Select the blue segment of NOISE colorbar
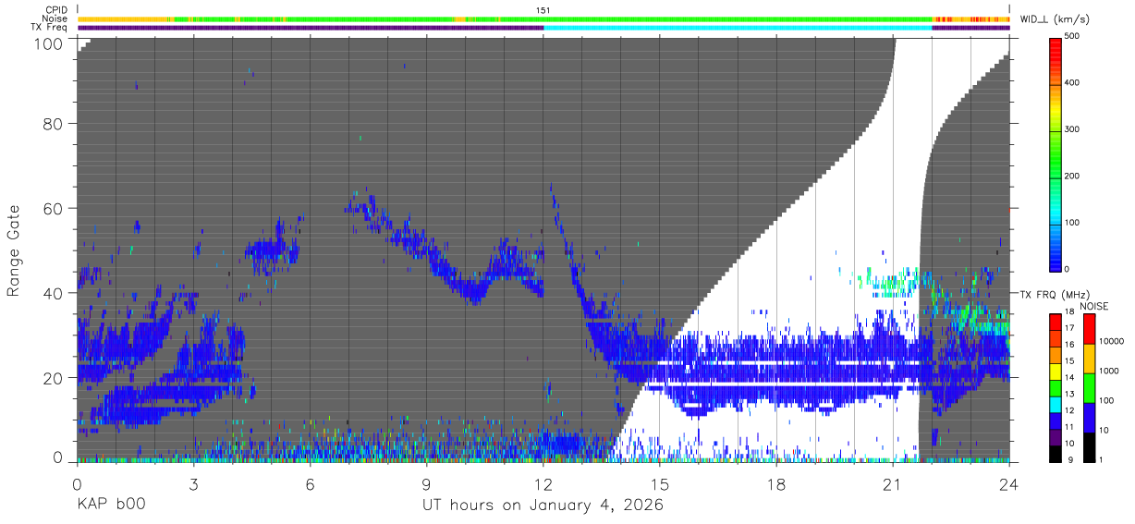1135x524 pixels. point(1088,418)
